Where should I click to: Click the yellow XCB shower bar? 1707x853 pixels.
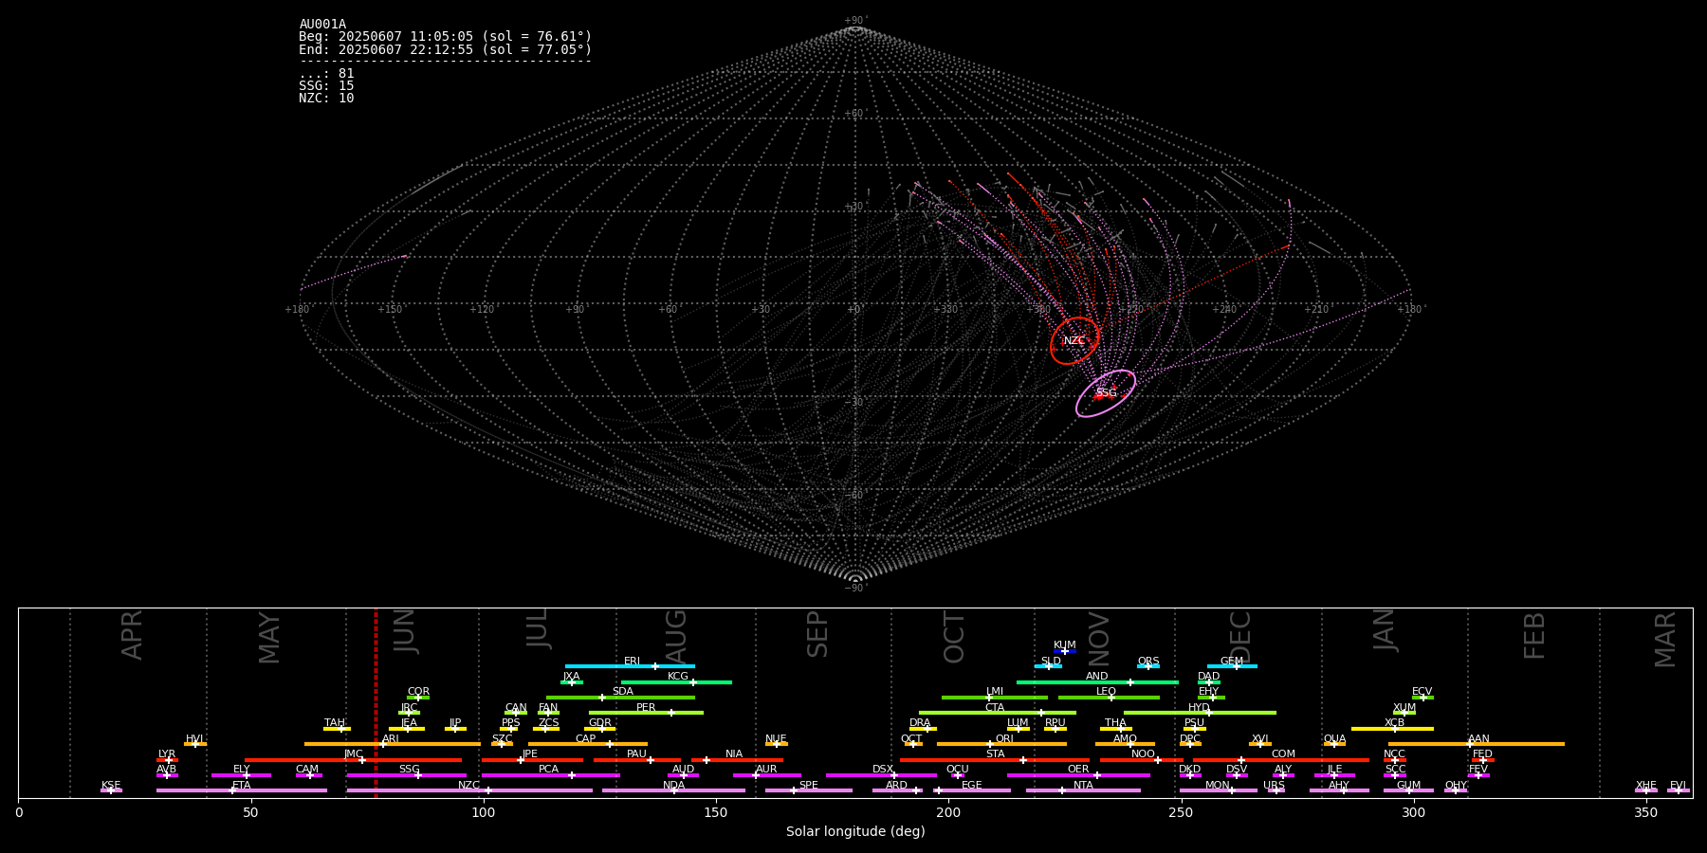(x=1392, y=729)
